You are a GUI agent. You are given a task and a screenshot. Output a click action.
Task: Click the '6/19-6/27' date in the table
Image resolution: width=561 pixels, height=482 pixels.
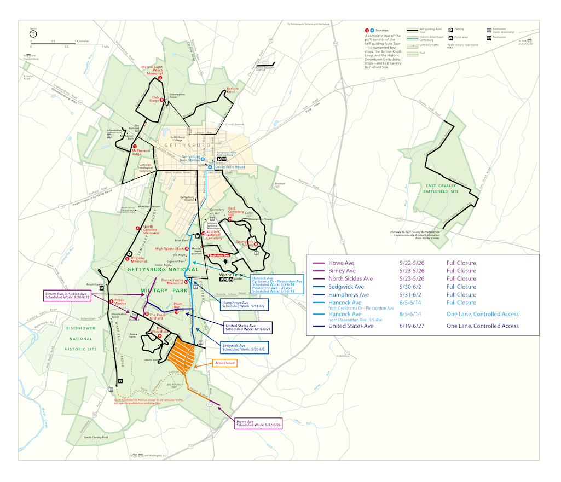click(x=412, y=326)
